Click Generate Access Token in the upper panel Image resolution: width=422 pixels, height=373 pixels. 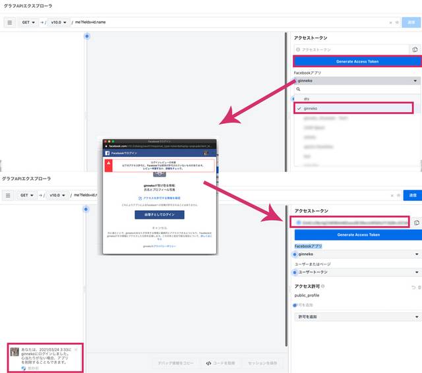[357, 61]
